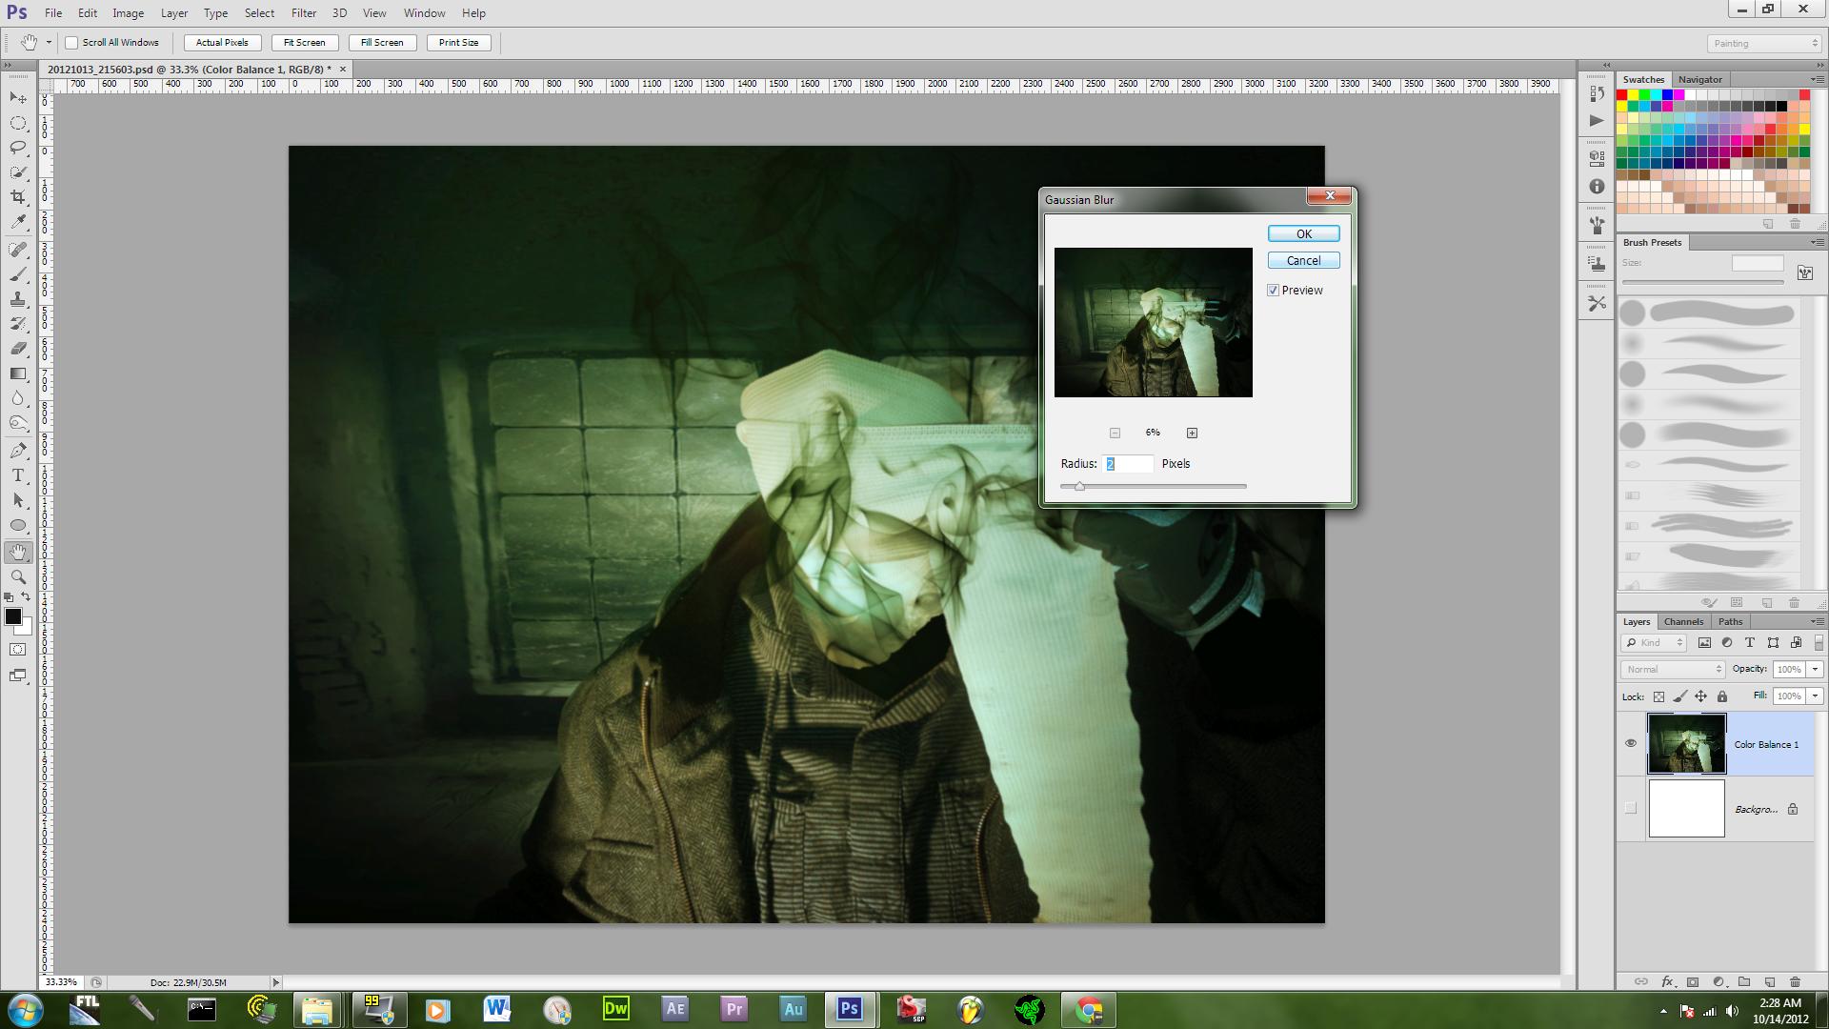
Task: Toggle Lock position
Action: pyautogui.click(x=1700, y=696)
